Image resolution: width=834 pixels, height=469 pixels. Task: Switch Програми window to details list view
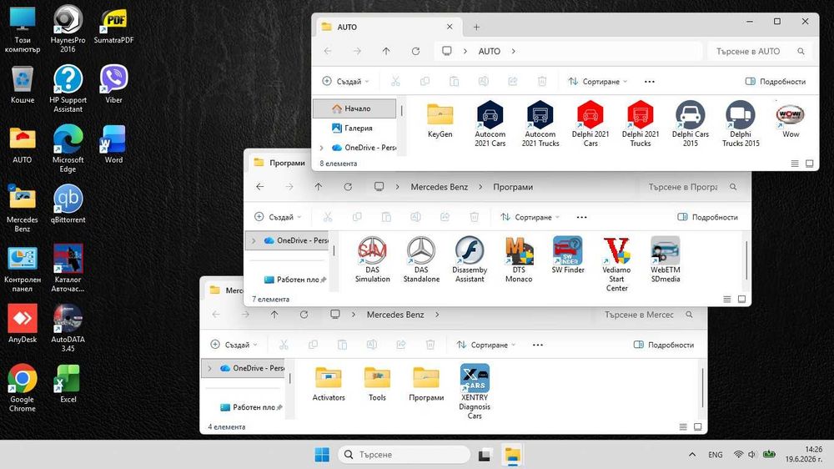[727, 300]
